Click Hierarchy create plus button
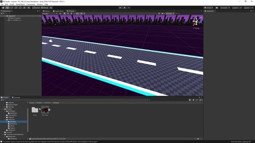 click(x=2, y=14)
